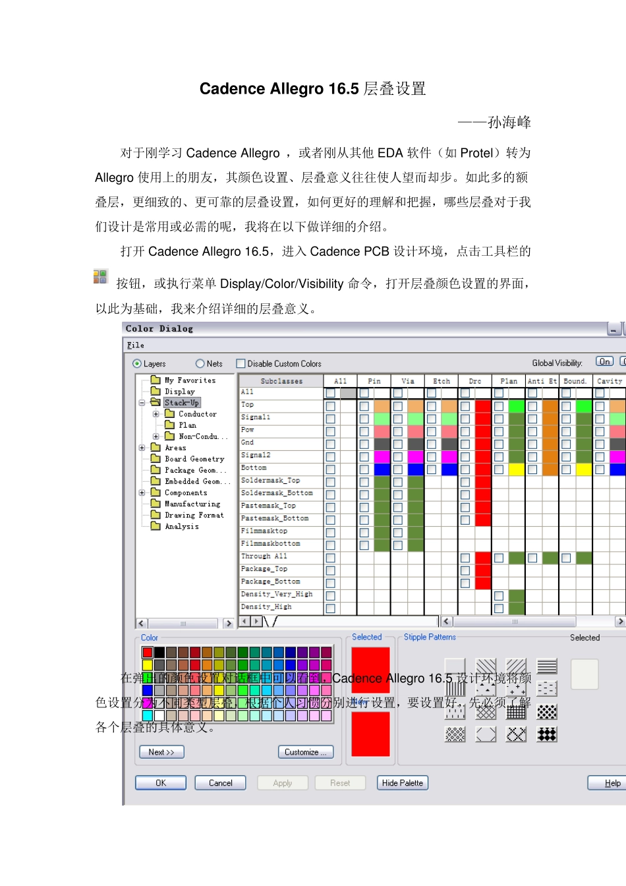Click the Via column header
This screenshot has width=626, height=886.
tap(408, 380)
